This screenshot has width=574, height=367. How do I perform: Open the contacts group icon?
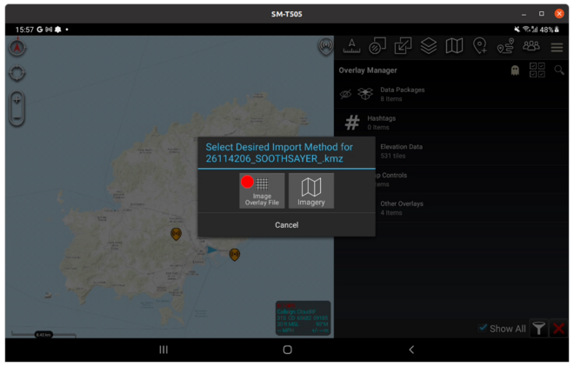[x=531, y=46]
